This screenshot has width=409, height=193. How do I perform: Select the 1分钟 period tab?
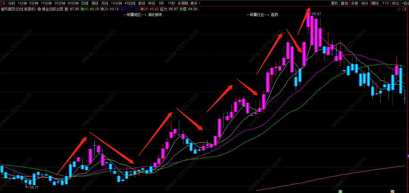22,3
